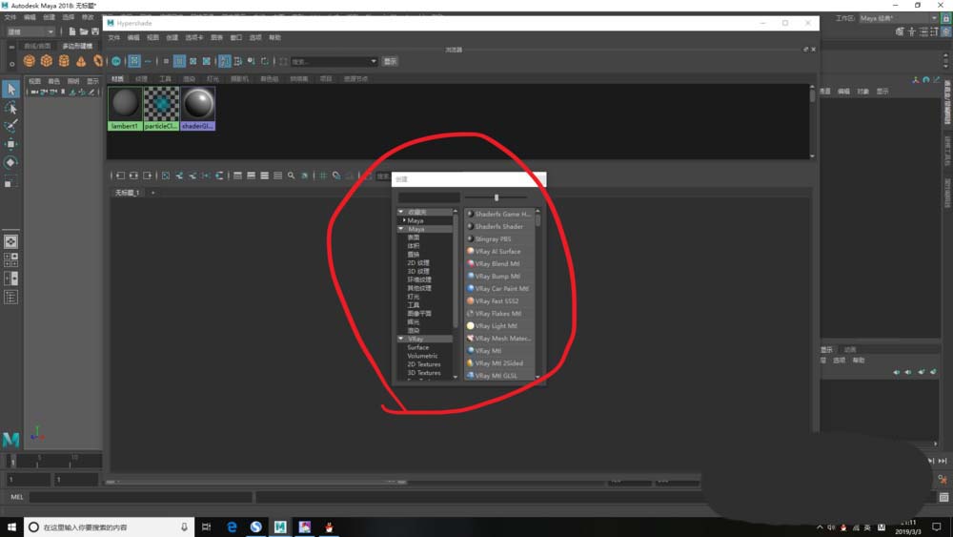Click the MEL script language button
This screenshot has width=953, height=537.
click(x=17, y=497)
